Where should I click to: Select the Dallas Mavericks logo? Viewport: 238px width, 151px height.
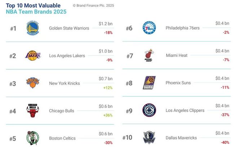point(149,138)
